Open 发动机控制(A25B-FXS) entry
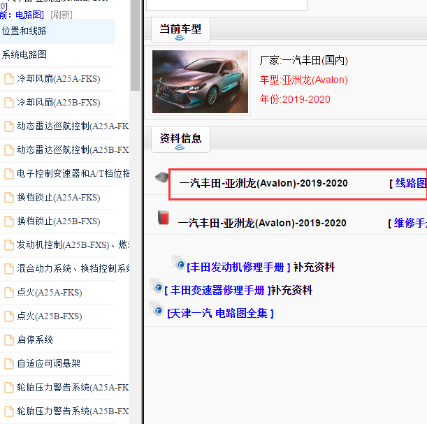The width and height of the screenshot is (427, 424). tap(73, 245)
